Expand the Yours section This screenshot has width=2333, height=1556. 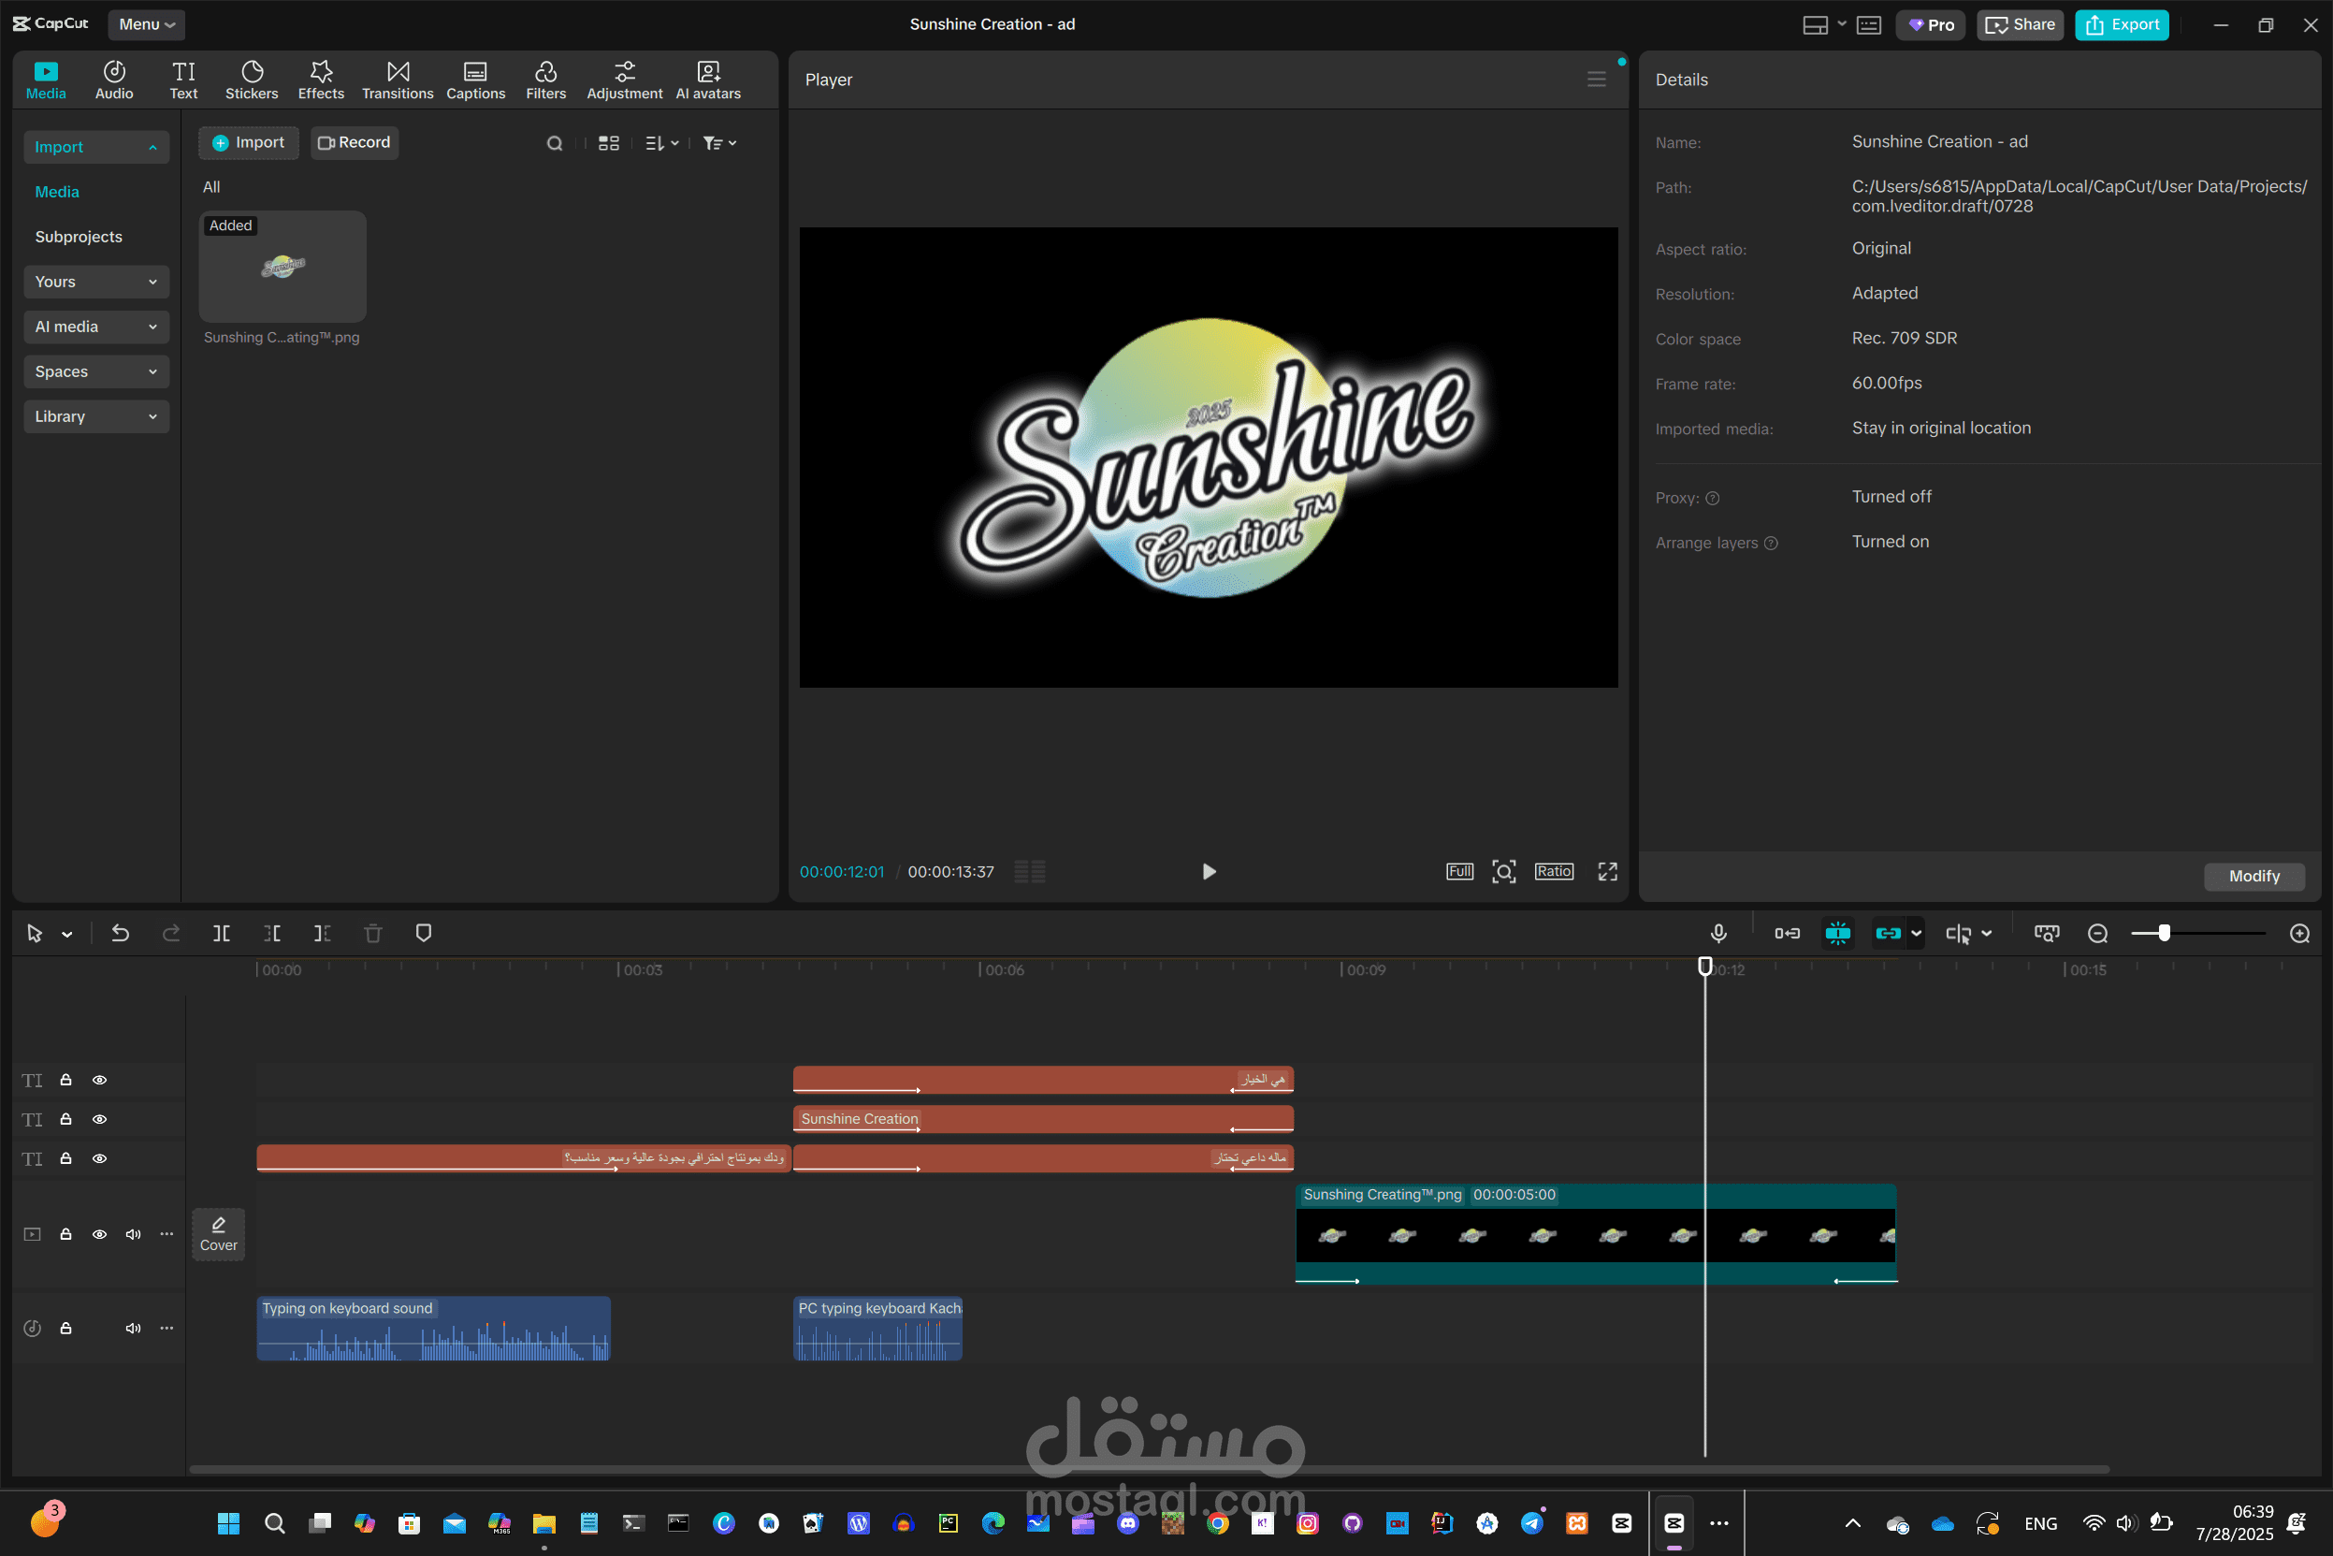96,282
